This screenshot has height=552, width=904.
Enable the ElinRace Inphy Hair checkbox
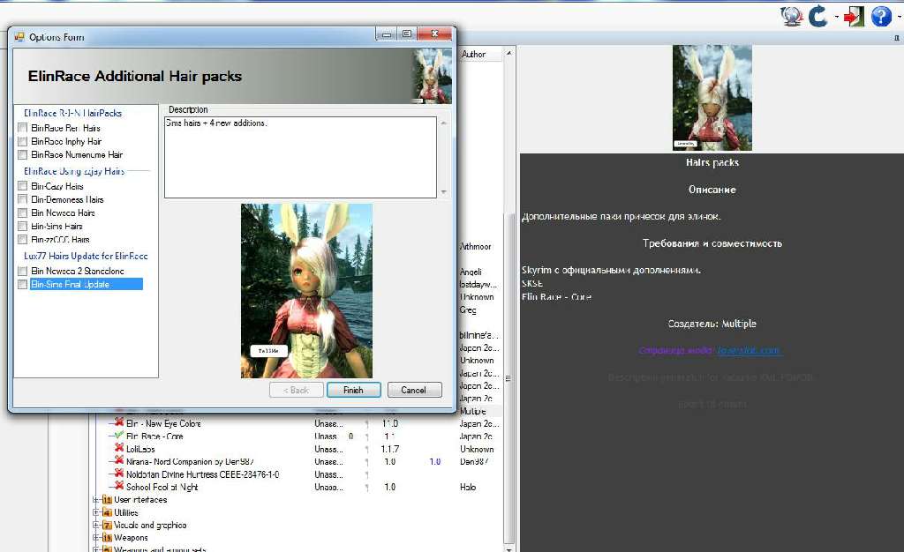point(22,141)
